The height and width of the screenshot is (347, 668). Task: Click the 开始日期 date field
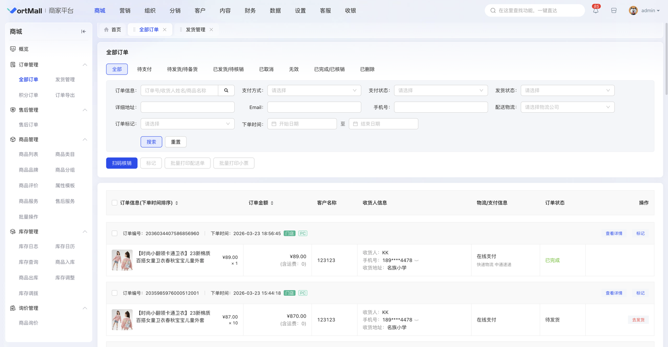tap(302, 124)
